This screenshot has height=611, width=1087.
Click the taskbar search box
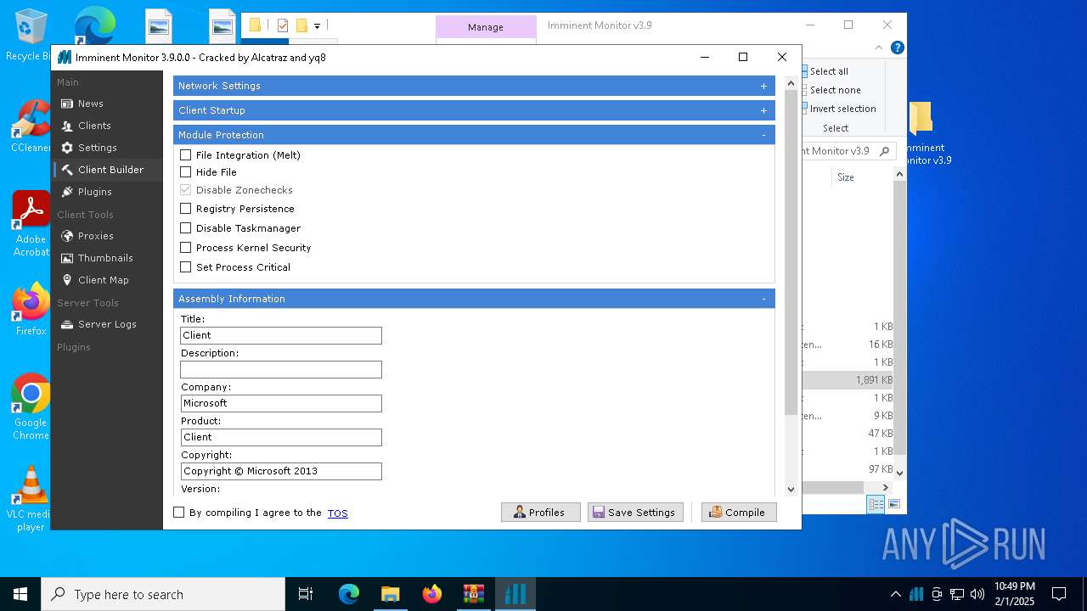(163, 594)
